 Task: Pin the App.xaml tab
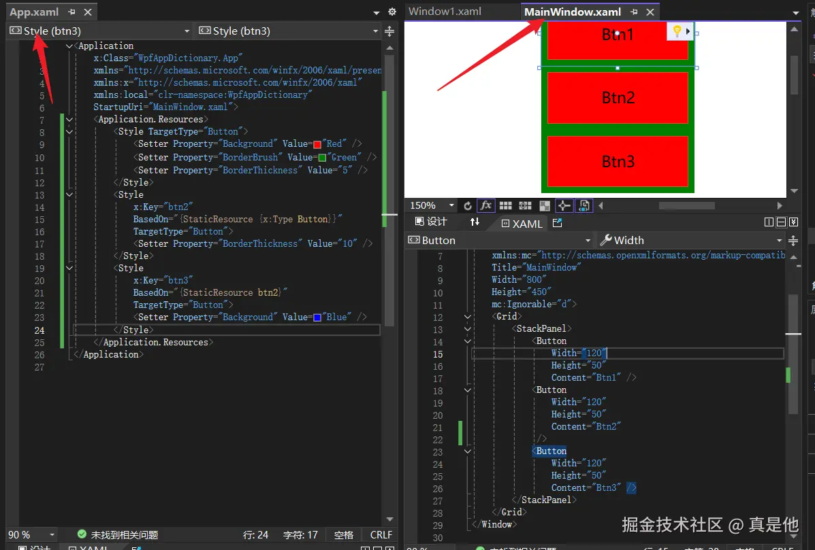tap(71, 12)
